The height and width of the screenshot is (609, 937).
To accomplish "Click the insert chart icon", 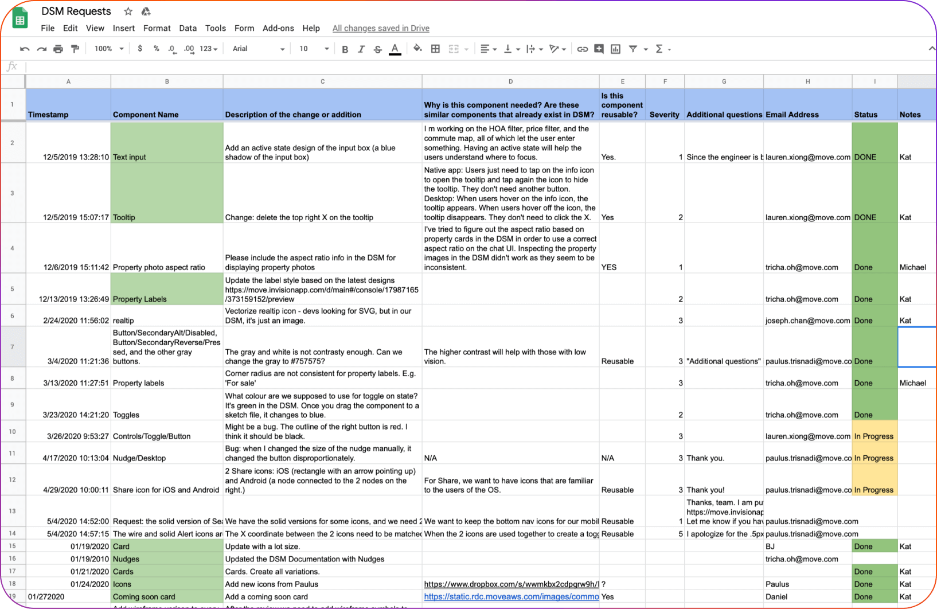I will (615, 49).
